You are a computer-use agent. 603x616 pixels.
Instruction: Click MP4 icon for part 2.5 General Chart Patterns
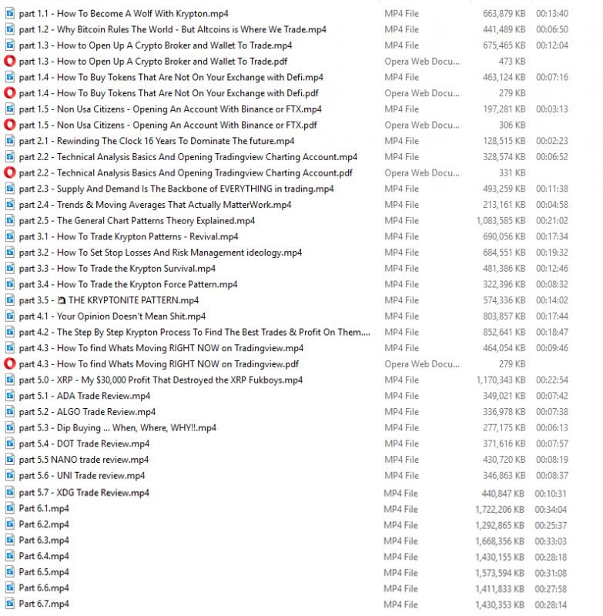[10, 220]
